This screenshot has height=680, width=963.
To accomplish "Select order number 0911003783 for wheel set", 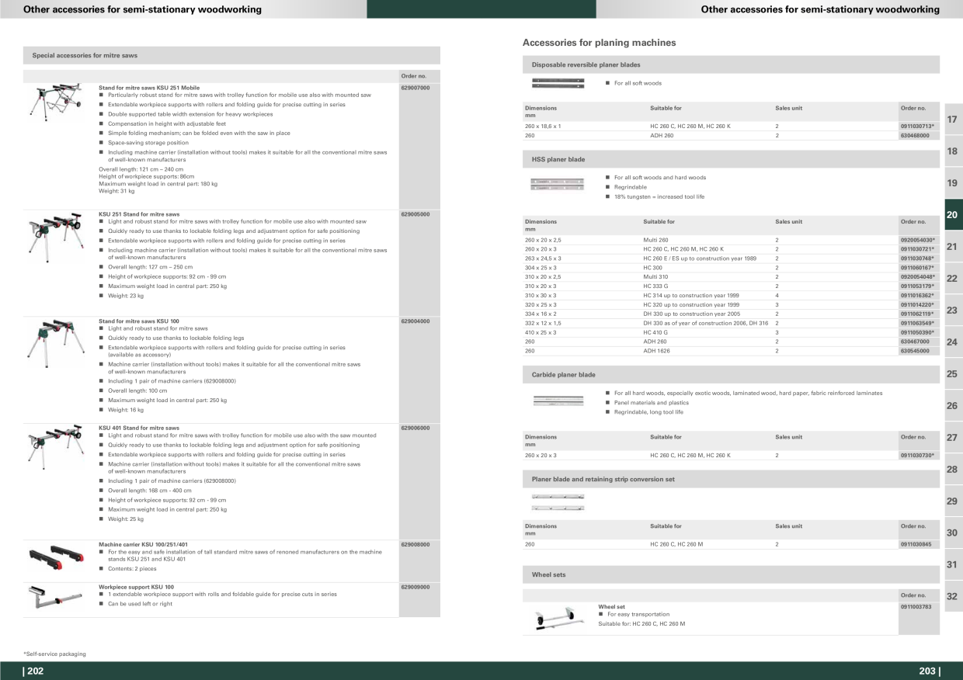I will pos(916,606).
